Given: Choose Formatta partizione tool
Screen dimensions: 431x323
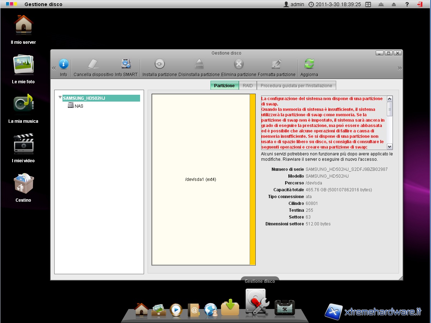Looking at the screenshot, I should point(276,65).
